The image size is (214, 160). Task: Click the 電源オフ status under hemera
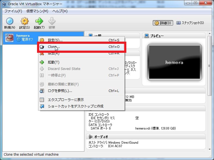(25, 39)
